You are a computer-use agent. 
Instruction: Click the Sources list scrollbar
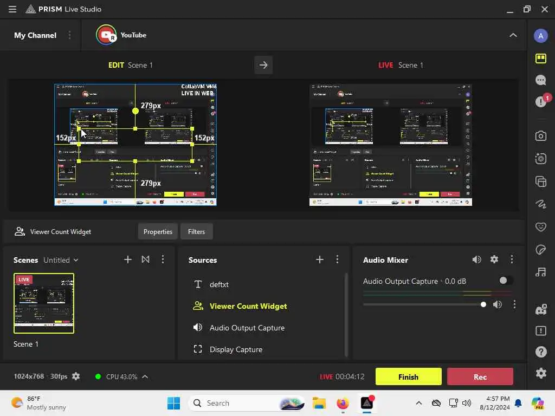pyautogui.click(x=346, y=315)
